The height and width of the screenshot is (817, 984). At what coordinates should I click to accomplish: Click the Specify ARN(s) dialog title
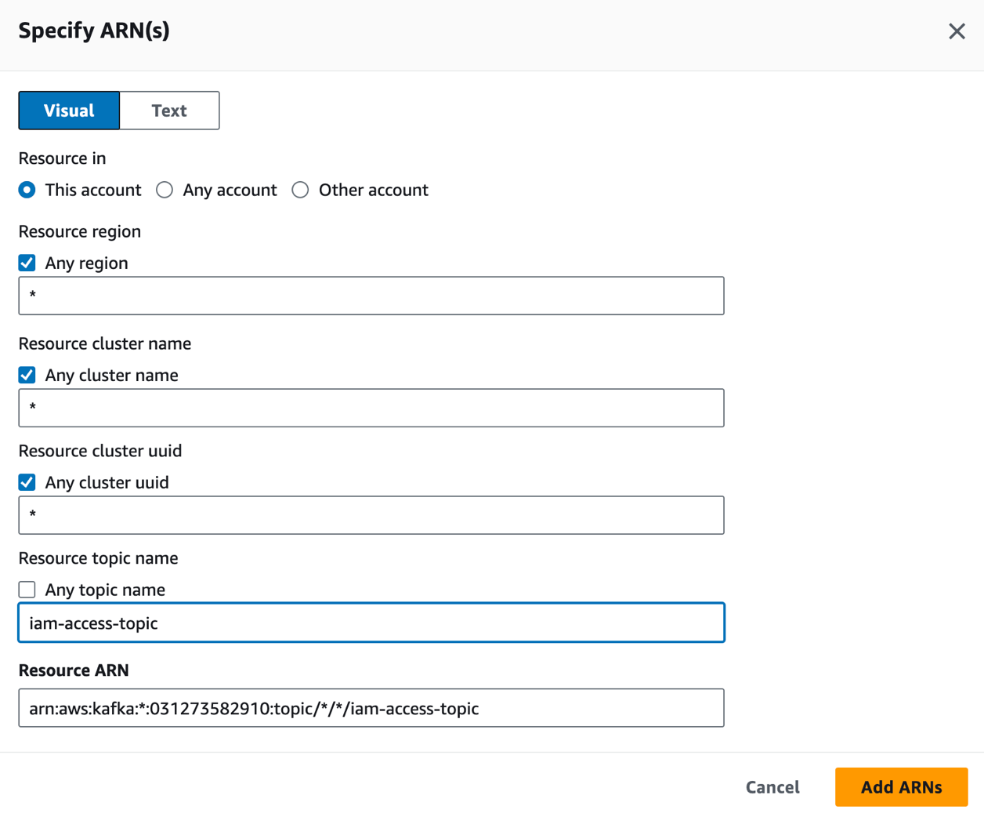(94, 31)
